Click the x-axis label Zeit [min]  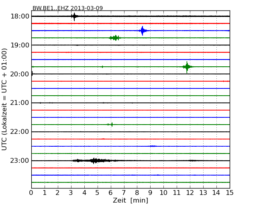click(130, 201)
